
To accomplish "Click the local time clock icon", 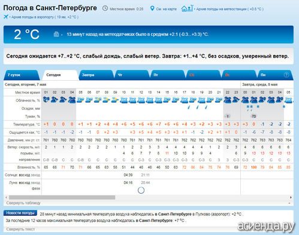I will [105, 8].
